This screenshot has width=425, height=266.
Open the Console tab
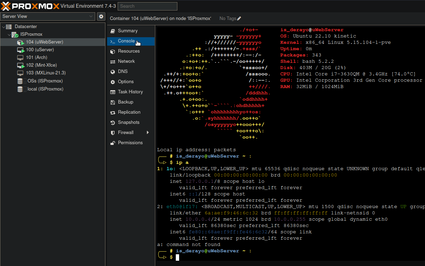point(131,41)
